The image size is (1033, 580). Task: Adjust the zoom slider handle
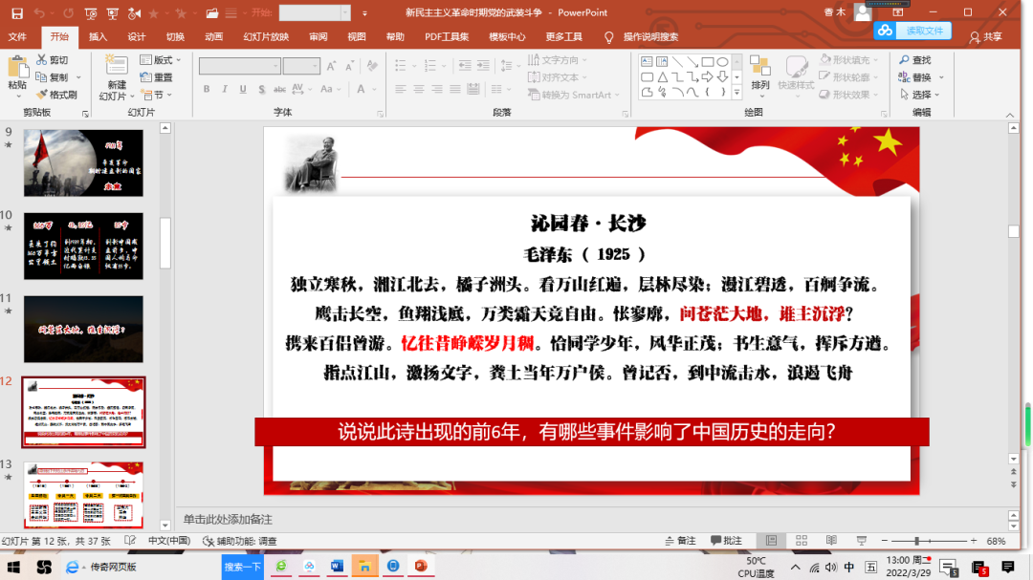pos(916,541)
